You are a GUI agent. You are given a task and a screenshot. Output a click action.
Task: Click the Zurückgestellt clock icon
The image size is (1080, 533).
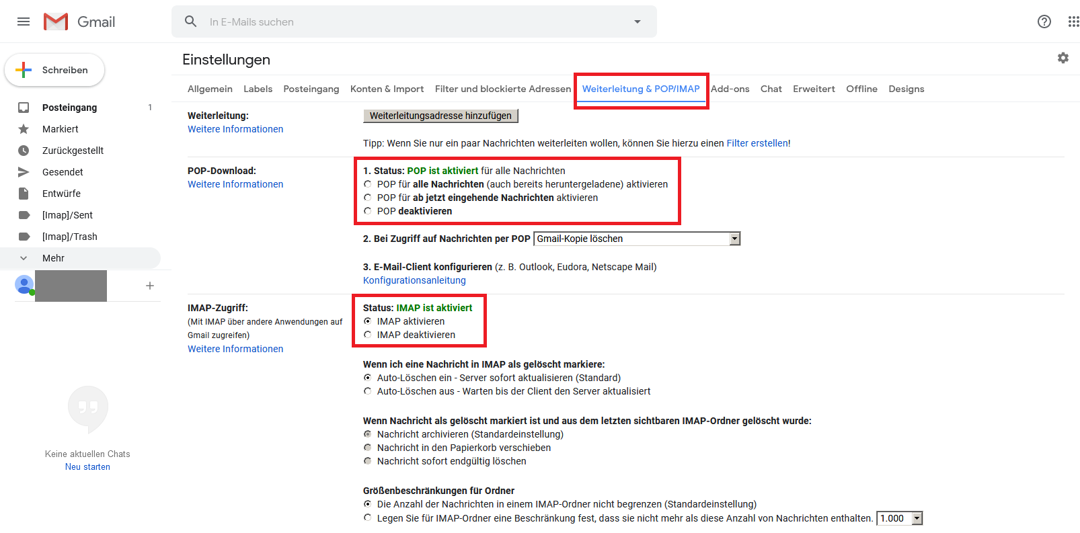pos(24,151)
